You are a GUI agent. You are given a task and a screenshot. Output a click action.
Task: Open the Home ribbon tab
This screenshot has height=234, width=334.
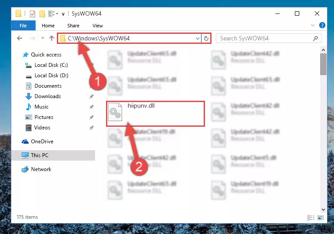coord(48,26)
